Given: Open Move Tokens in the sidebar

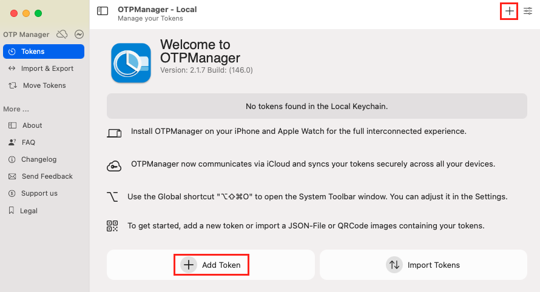Looking at the screenshot, I should coord(43,85).
